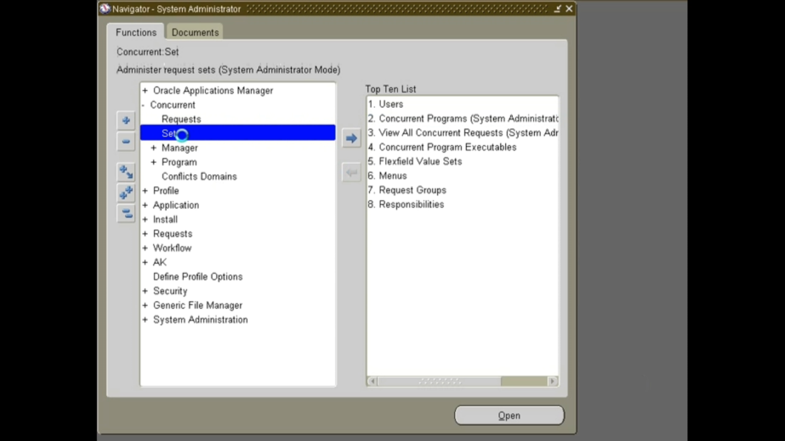Click the Top Ten List horizontal scrollbar right arrow
Image resolution: width=785 pixels, height=441 pixels.
coord(552,381)
